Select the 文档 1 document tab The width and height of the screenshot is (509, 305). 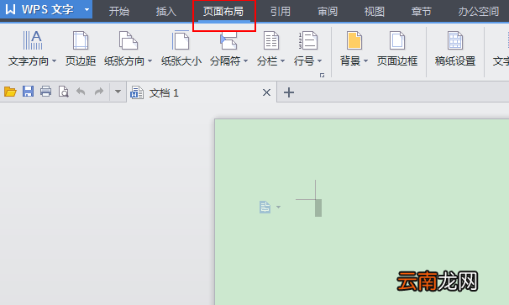pyautogui.click(x=202, y=92)
